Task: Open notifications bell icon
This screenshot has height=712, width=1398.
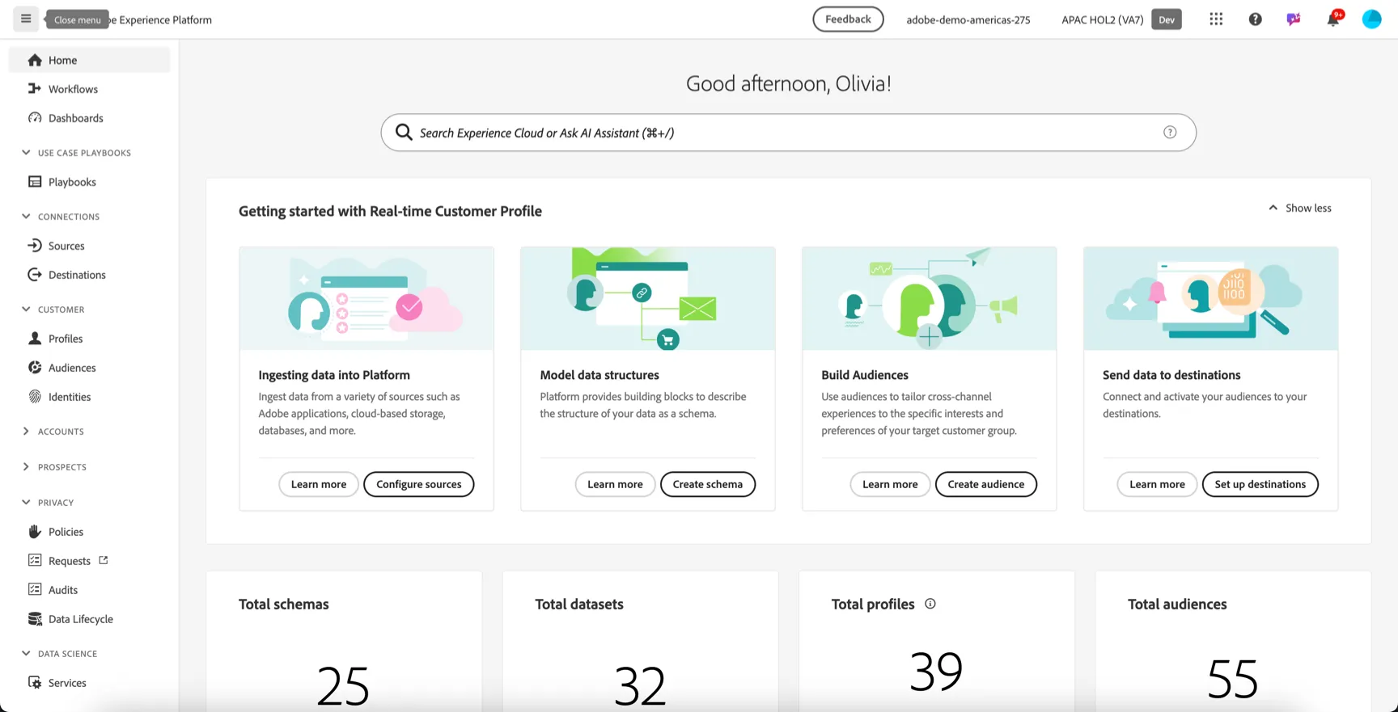Action: (1332, 19)
